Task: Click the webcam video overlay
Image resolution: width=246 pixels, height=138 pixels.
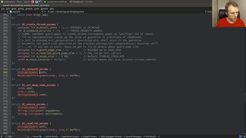Action: point(229,13)
